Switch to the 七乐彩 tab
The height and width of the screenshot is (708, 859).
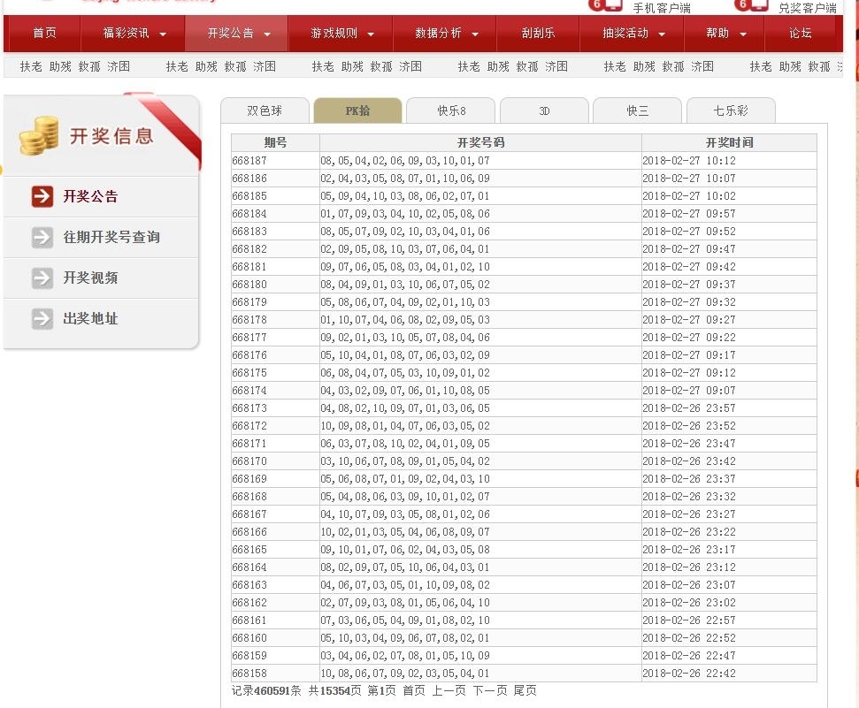click(x=731, y=110)
